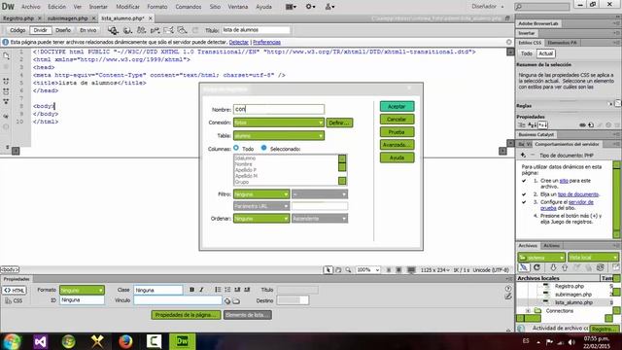Open the Archivo menu
The image size is (622, 350).
click(30, 7)
